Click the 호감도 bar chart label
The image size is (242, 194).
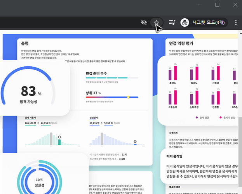[x=172, y=83]
